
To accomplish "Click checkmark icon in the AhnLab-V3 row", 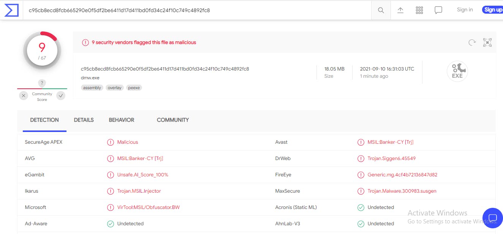I will tap(361, 224).
